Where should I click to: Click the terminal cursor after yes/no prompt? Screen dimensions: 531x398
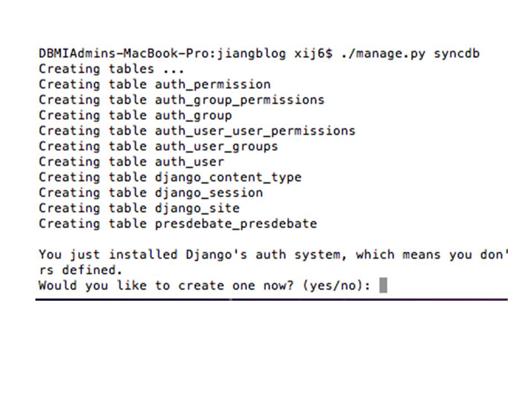coord(383,285)
